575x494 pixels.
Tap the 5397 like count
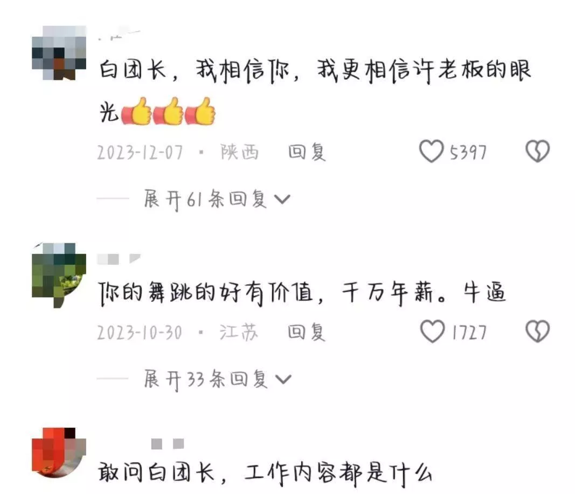468,152
